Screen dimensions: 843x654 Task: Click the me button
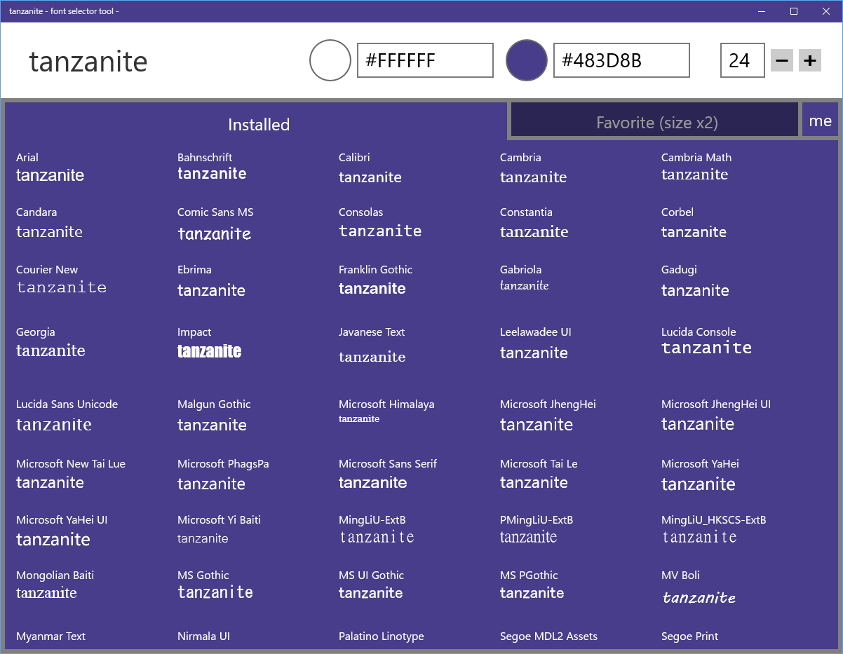[x=819, y=121]
